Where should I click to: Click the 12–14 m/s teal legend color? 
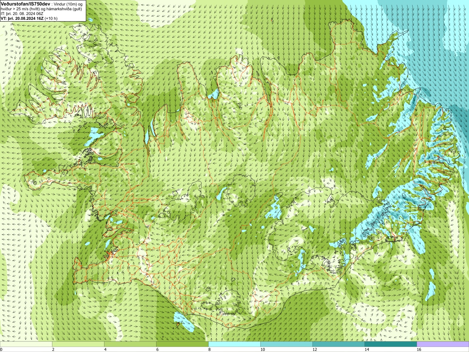click(x=339, y=344)
